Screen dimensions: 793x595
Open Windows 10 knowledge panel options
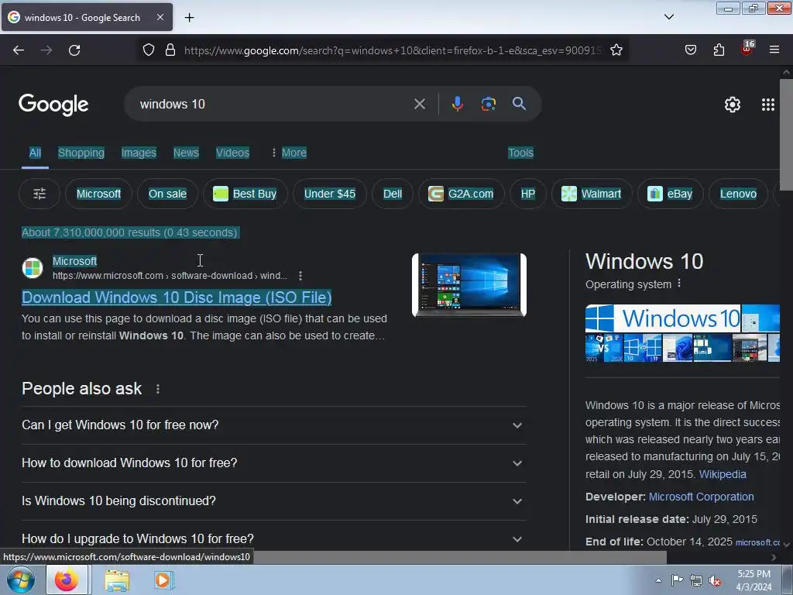coord(679,284)
